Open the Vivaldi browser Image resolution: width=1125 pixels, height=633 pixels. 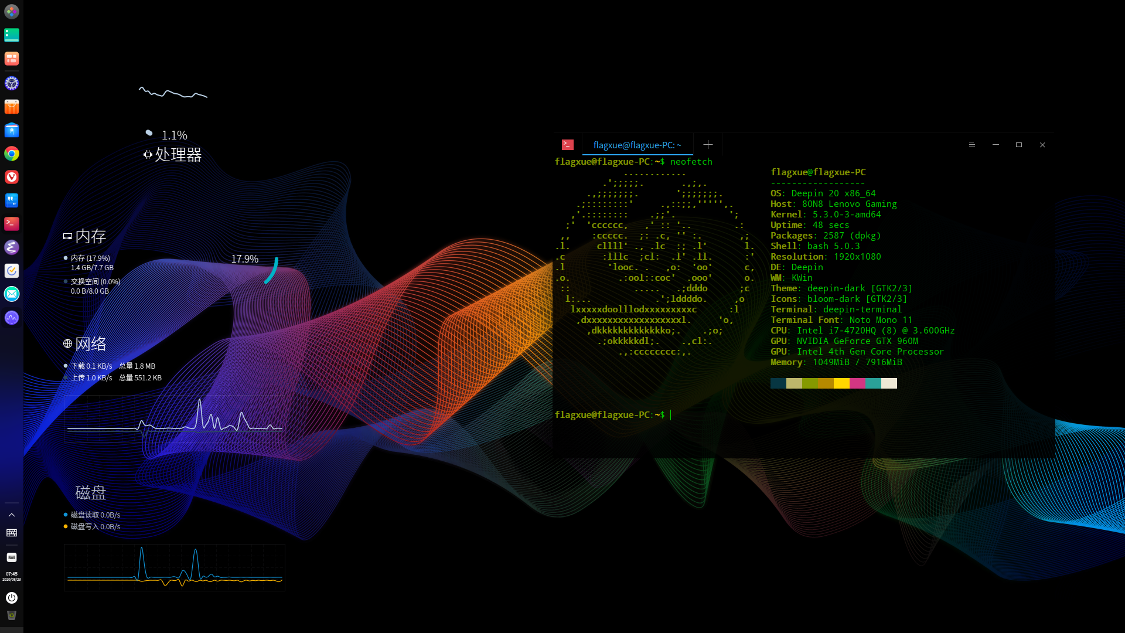(x=12, y=177)
